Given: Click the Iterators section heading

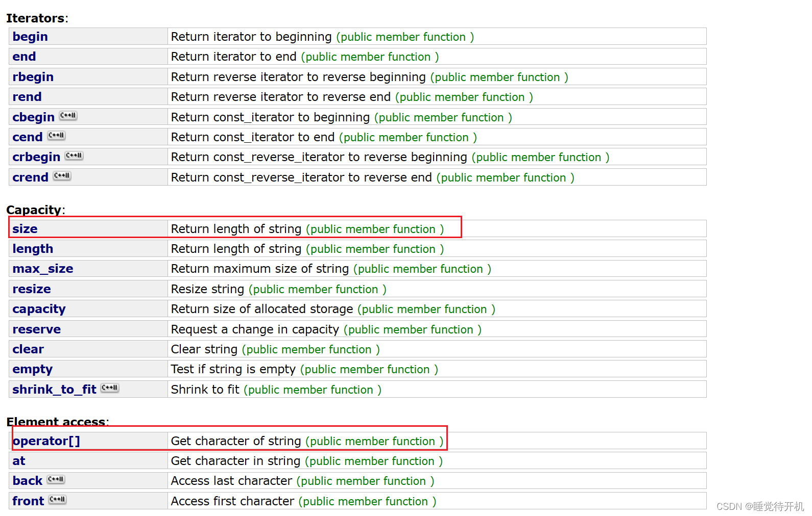Looking at the screenshot, I should pyautogui.click(x=37, y=18).
